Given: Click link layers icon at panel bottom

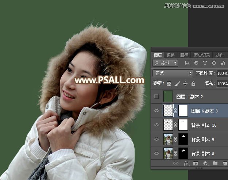Looking at the screenshot, I should (176, 164).
